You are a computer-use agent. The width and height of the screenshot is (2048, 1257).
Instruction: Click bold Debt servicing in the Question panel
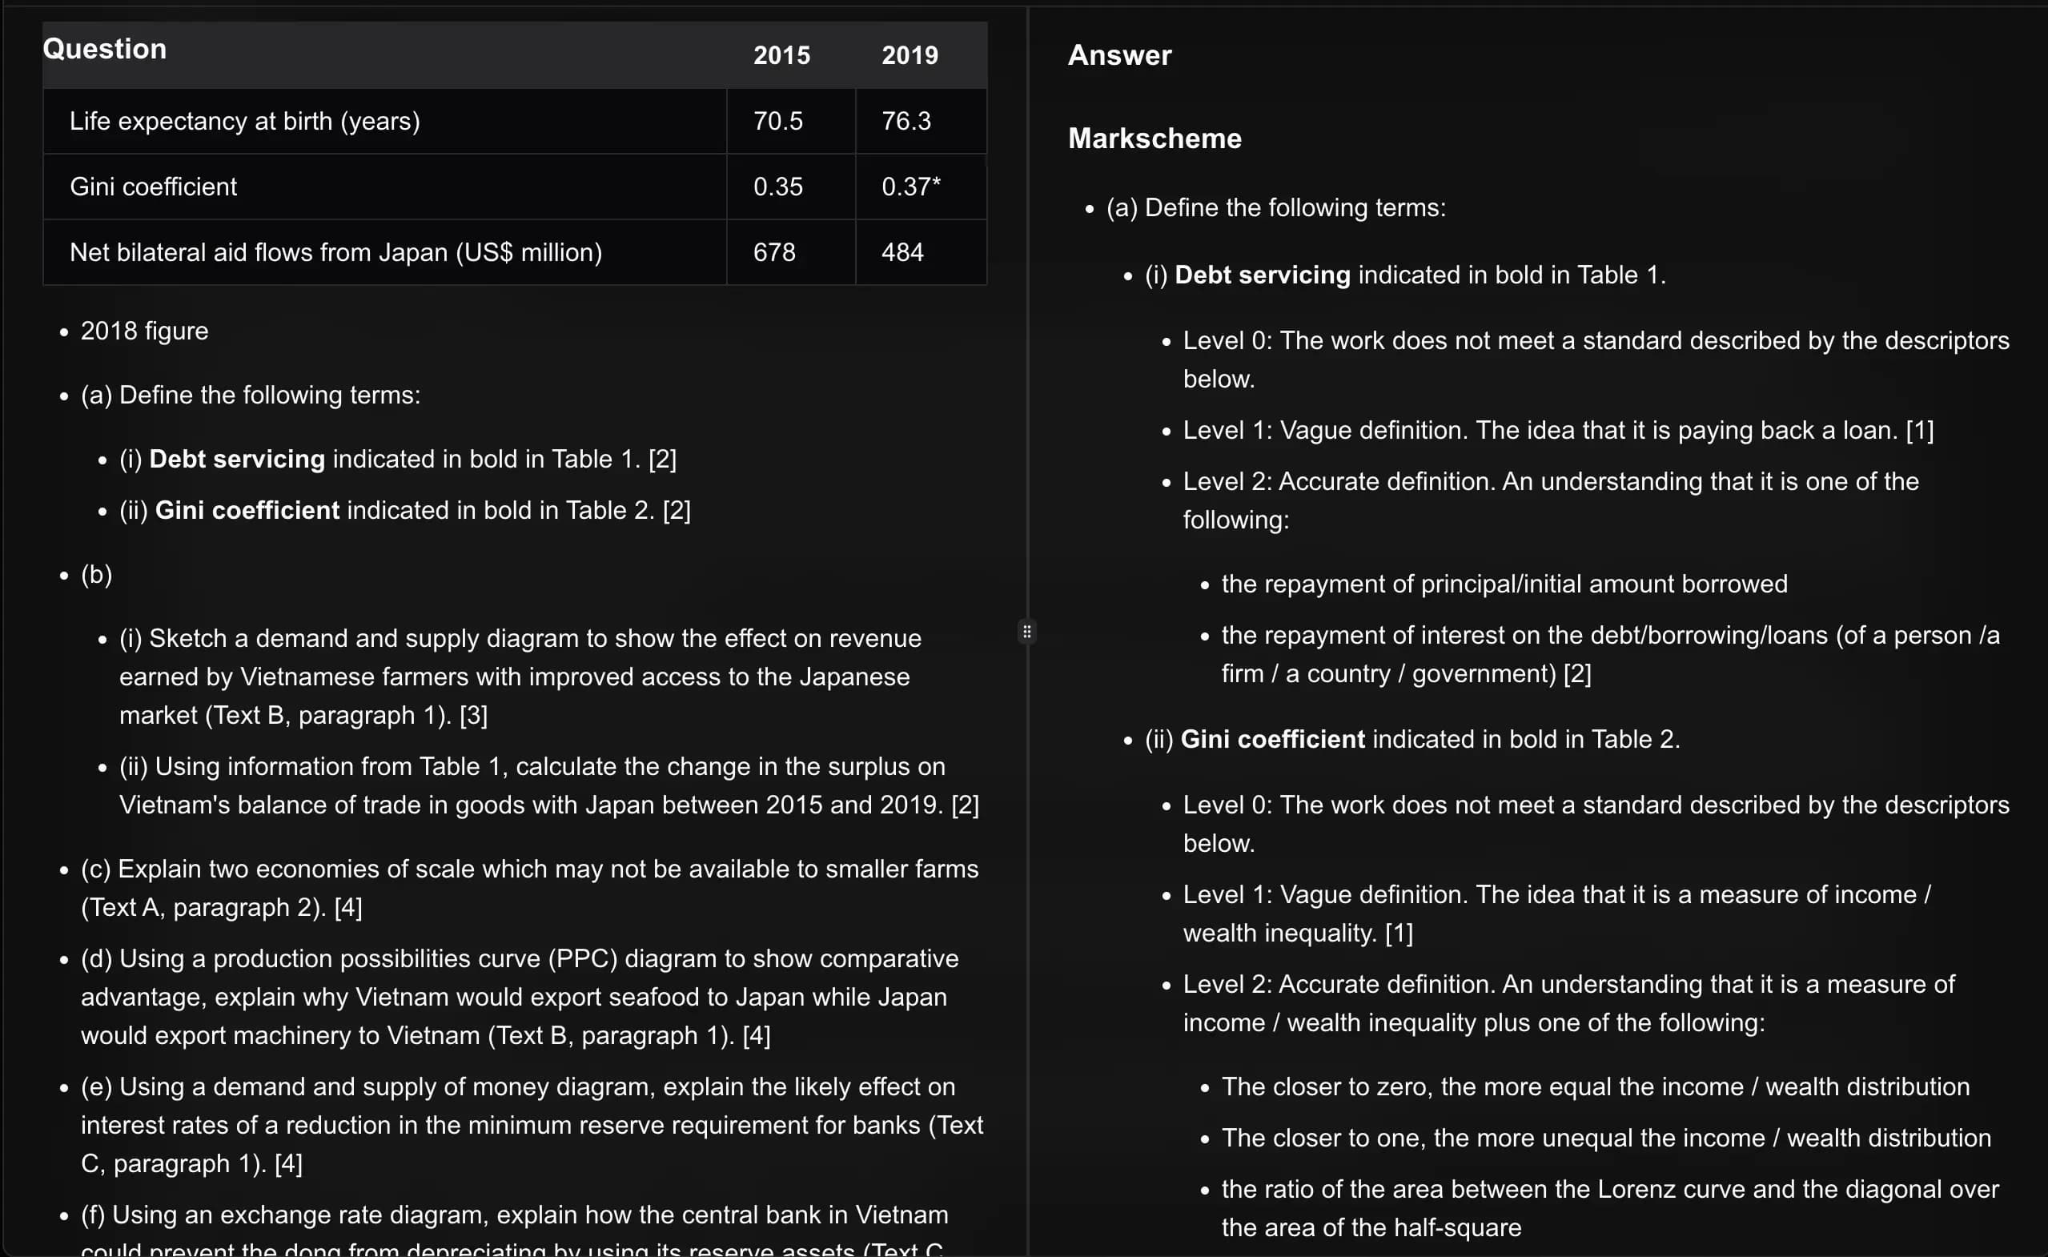[237, 459]
